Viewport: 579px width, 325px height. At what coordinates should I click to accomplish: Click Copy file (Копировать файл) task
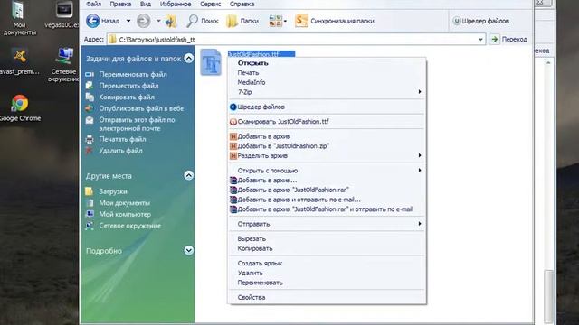coord(127,97)
